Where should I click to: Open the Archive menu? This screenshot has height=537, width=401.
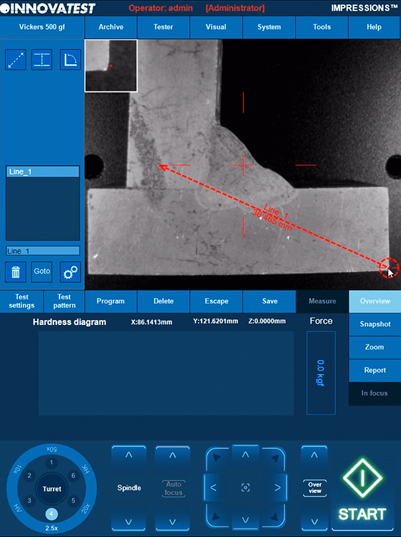[x=111, y=27]
